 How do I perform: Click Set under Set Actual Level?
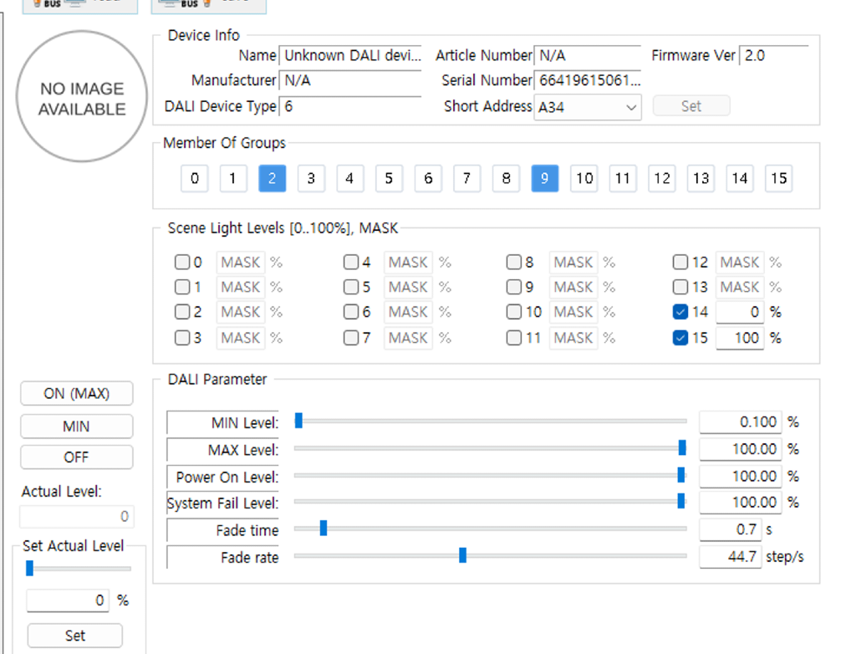pyautogui.click(x=74, y=636)
